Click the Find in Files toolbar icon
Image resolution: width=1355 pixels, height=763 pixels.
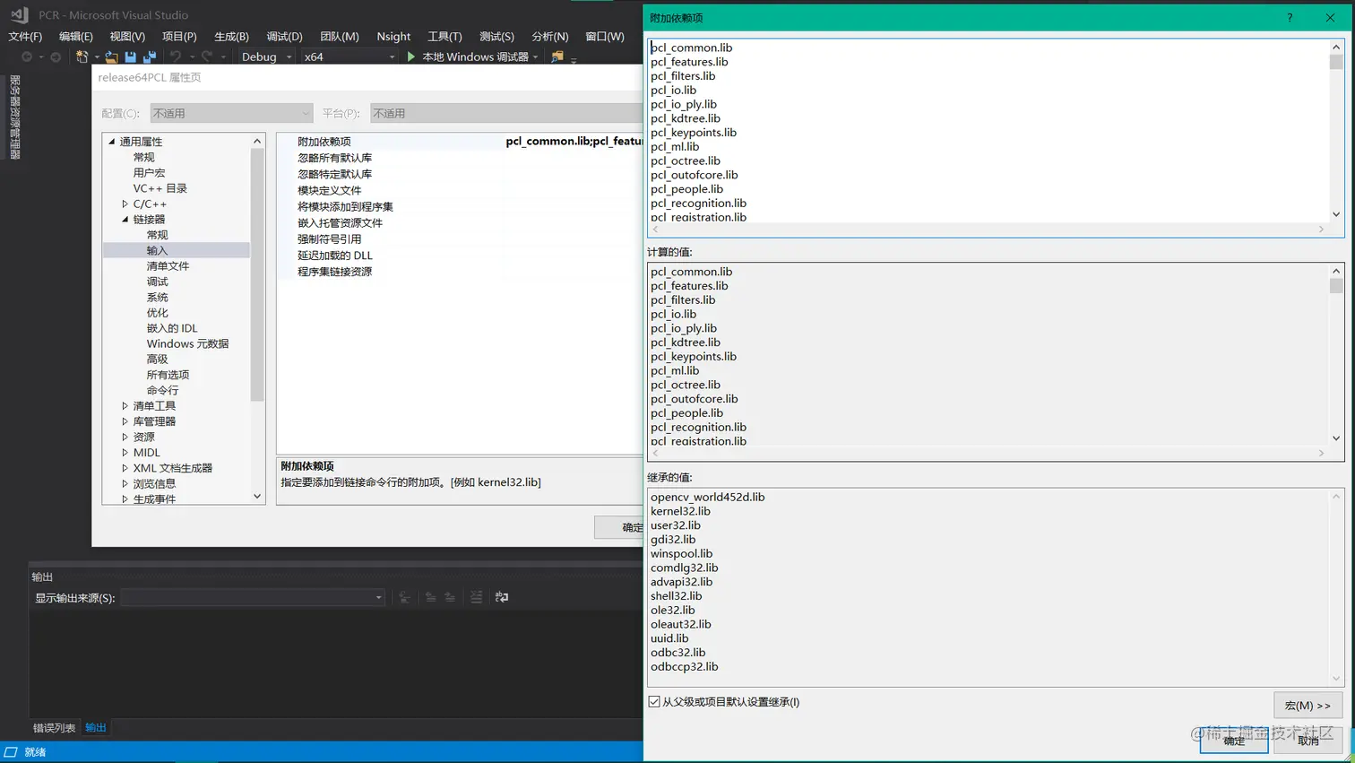557,56
